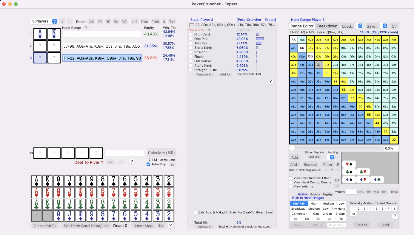Image resolution: width=414 pixels, height=235 pixels.
Task: Check the Flush stat checkbox
Action: [x=190, y=57]
